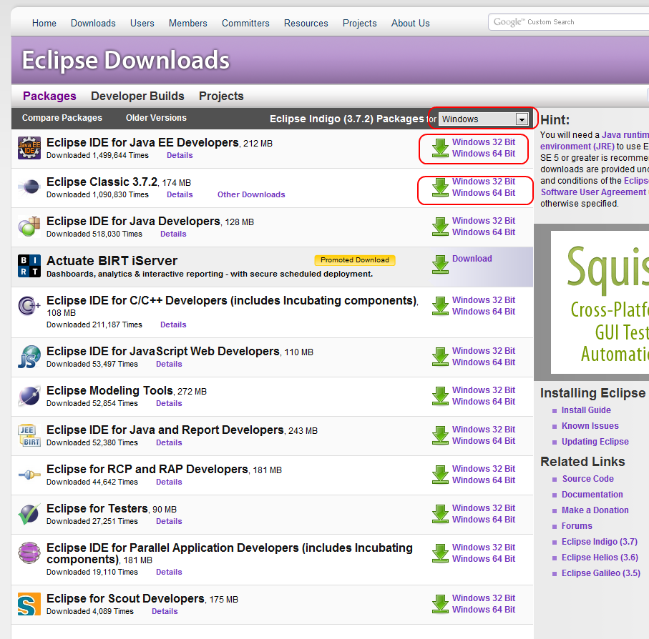Open the Make a Donation link

coord(595,510)
